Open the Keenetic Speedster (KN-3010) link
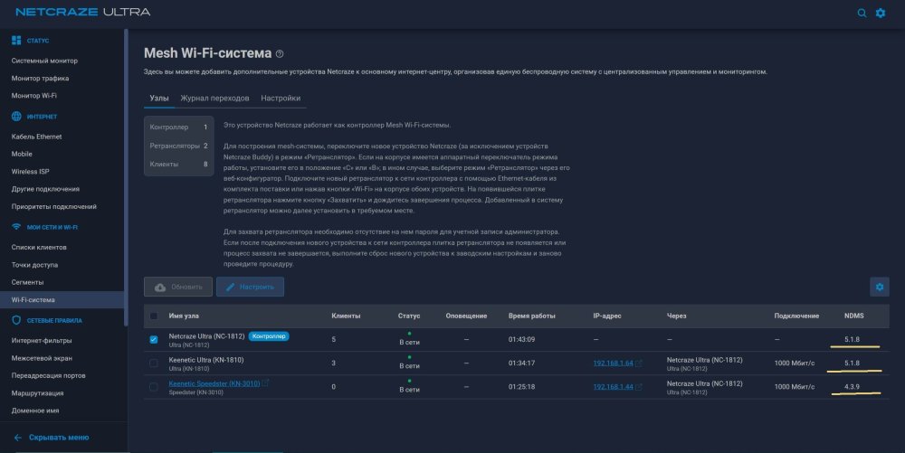 (214, 383)
